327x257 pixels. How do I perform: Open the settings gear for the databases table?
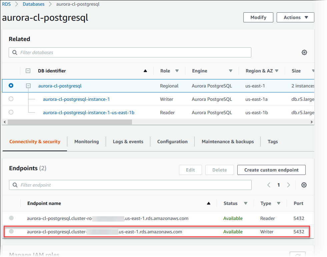[304, 52]
